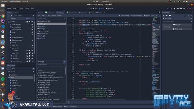Open the Inspector object history icon

click(191, 15)
